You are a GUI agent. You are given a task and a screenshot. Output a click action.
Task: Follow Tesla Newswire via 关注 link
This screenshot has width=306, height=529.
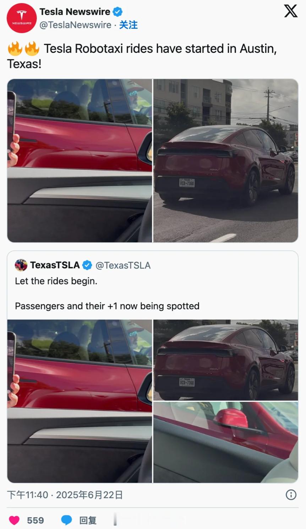128,25
